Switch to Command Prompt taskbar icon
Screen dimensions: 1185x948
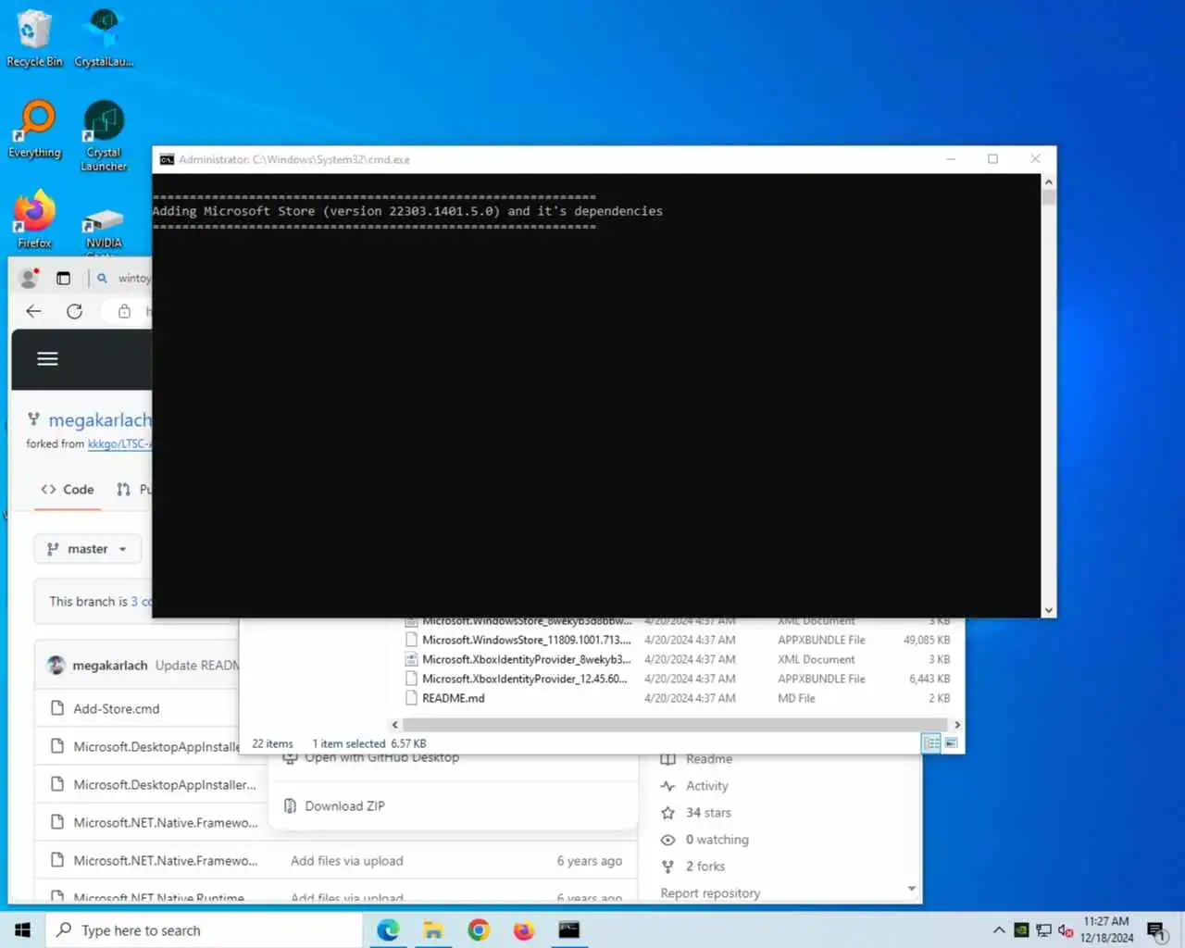pyautogui.click(x=569, y=929)
